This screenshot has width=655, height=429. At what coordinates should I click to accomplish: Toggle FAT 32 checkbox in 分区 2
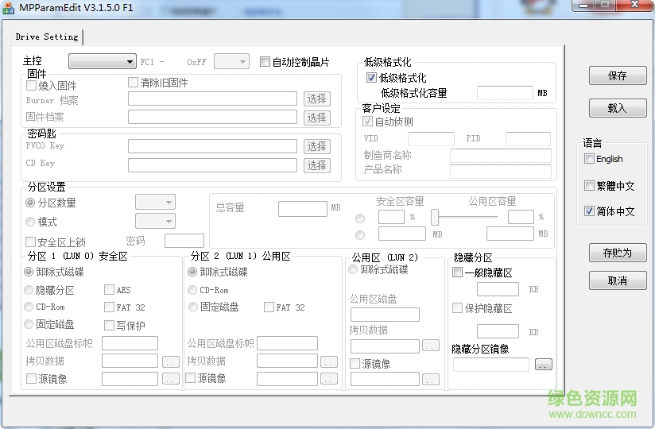(x=269, y=307)
